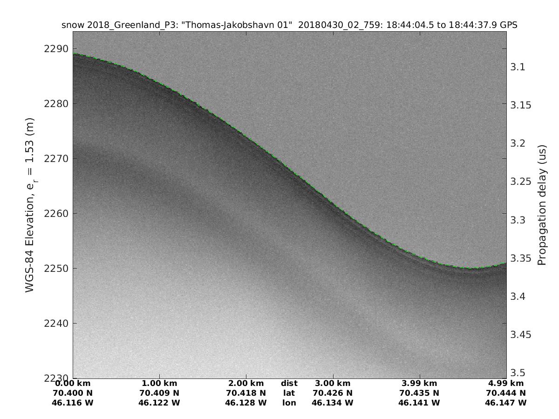559x419 pixels.
Task: Click the plot title text at top
Action: (x=289, y=25)
